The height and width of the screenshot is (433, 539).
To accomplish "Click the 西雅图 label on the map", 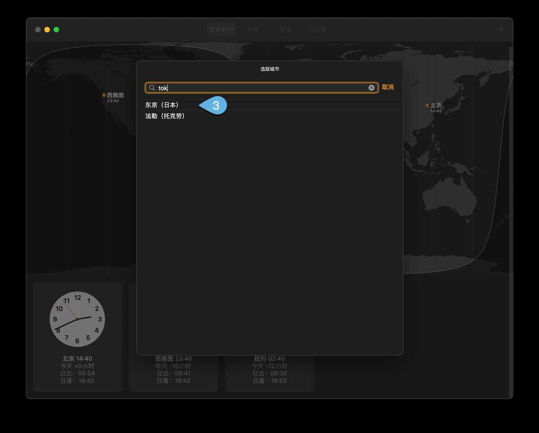I will 115,95.
